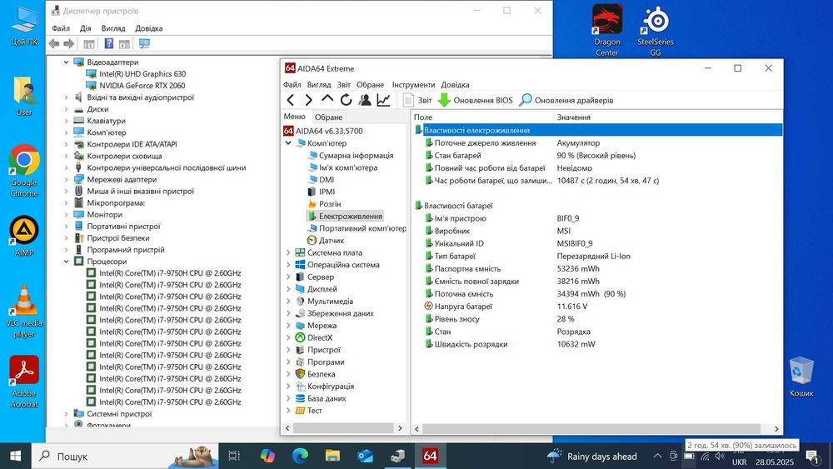
Task: Refresh the AIDA64 page
Action: (x=346, y=100)
